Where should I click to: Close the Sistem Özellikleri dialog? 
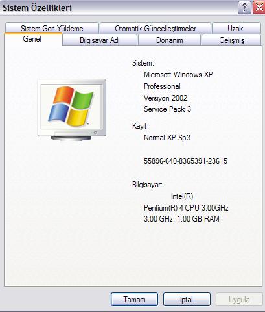259,8
